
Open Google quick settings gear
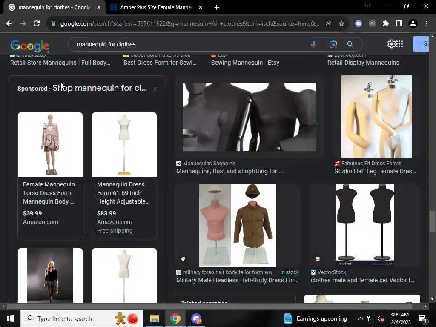click(391, 44)
